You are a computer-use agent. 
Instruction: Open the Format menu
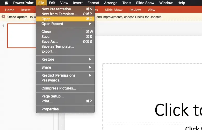coord(93,3)
